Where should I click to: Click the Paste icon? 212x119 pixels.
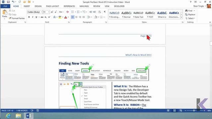[x=5, y=13]
